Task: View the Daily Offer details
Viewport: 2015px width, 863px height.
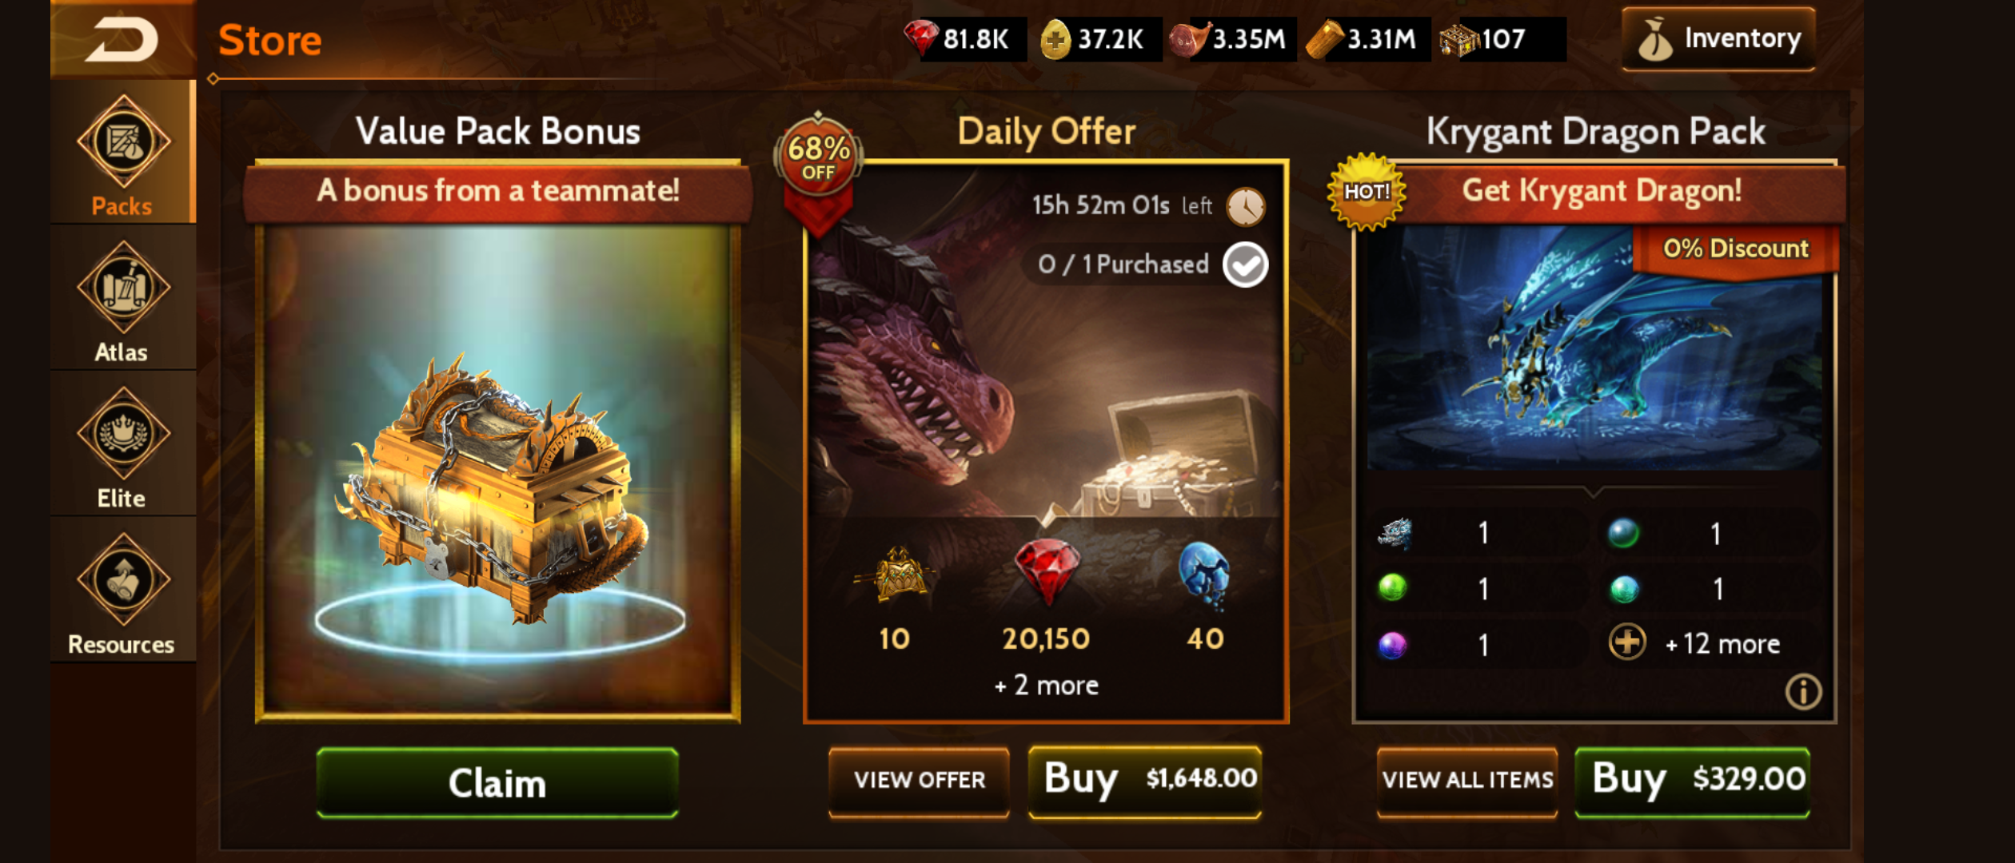Action: coord(919,781)
